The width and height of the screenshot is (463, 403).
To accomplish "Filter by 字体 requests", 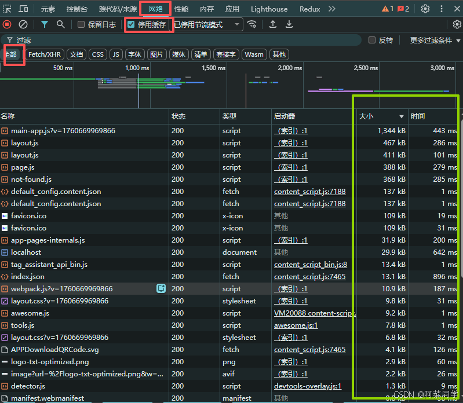I will [x=134, y=54].
